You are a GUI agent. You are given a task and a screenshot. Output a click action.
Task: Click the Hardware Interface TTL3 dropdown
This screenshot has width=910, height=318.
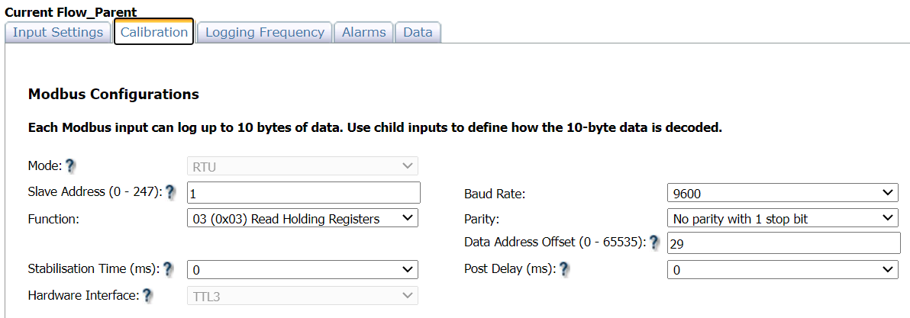tap(302, 296)
